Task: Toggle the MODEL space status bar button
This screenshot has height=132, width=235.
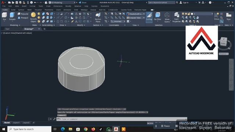Action: pyautogui.click(x=150, y=123)
